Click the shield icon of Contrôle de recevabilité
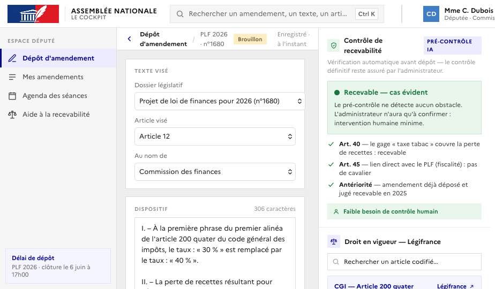Screen dimensions: 495x289 pos(334,45)
